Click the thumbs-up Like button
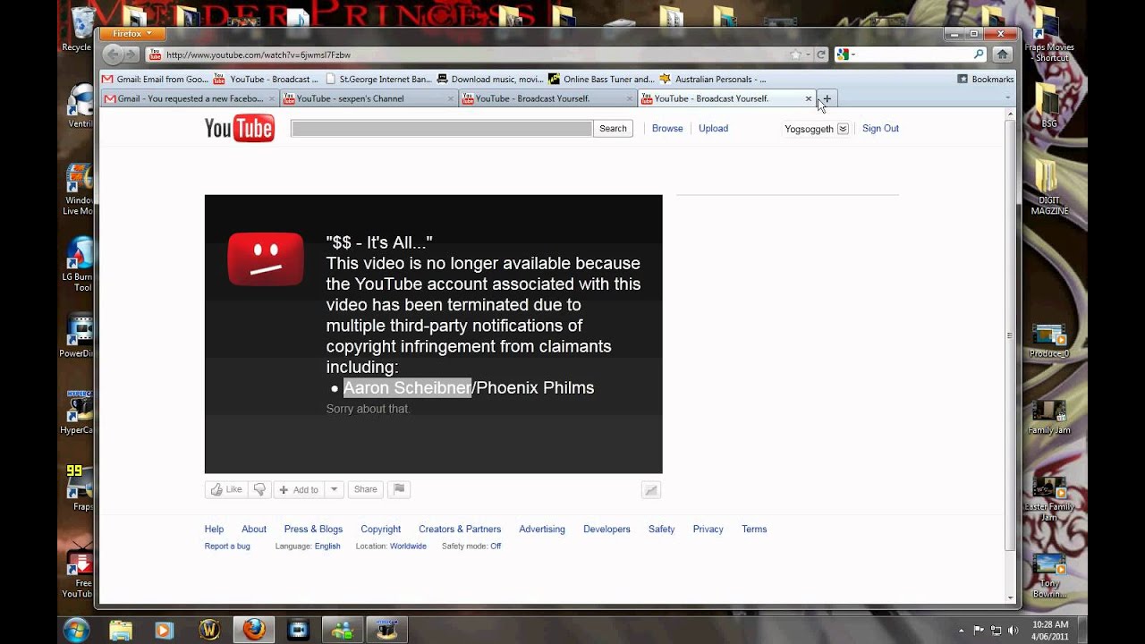Image resolution: width=1145 pixels, height=644 pixels. point(226,489)
